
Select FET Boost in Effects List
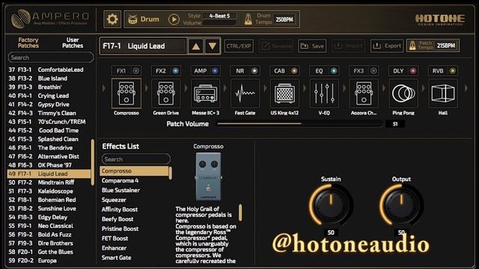115,238
